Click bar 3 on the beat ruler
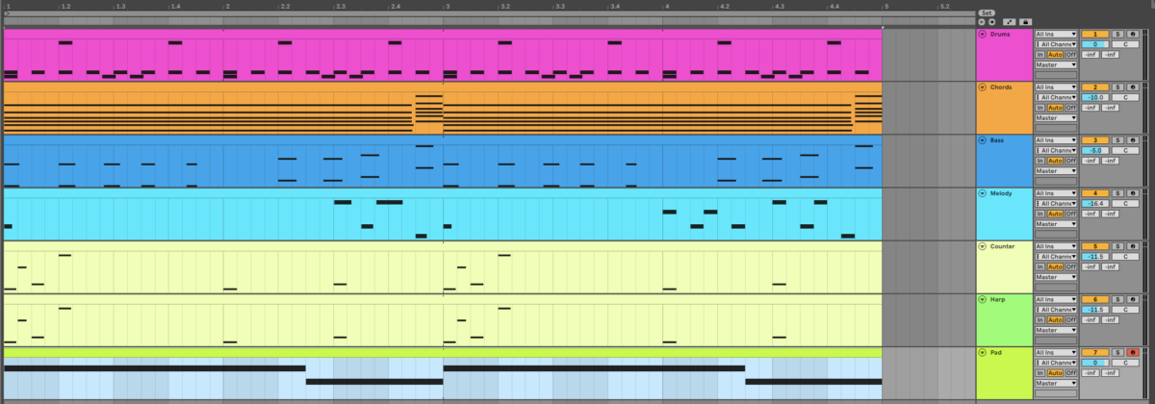The height and width of the screenshot is (404, 1155). (448, 6)
